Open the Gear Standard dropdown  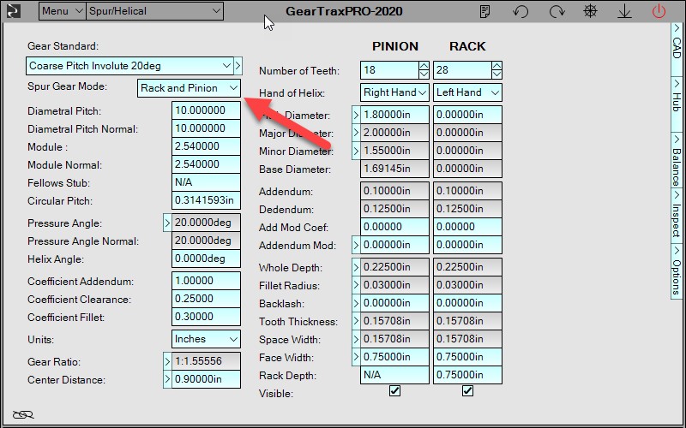pyautogui.click(x=129, y=66)
